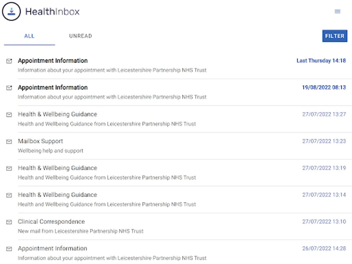This screenshot has width=352, height=264.
Task: Click envelope icon for Last Thursday appointment message
Action: coord(9,61)
